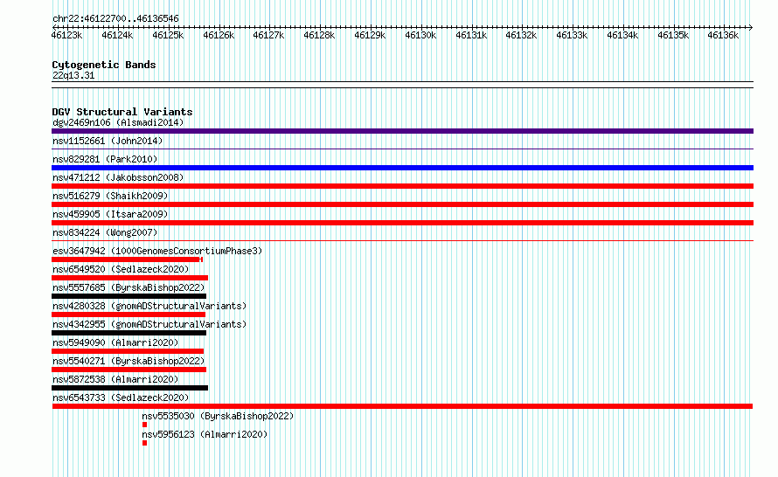Click the black bar under nsv4342955
Screen dimensions: 778x477
click(129, 333)
